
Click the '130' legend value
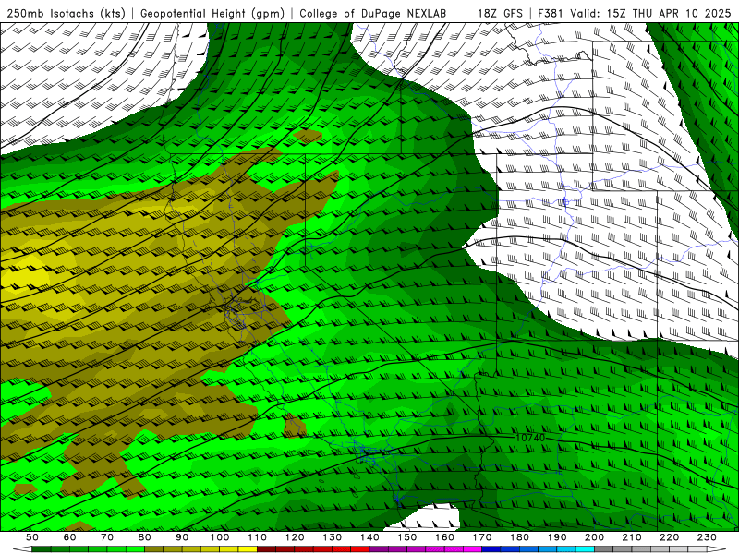pos(333,537)
